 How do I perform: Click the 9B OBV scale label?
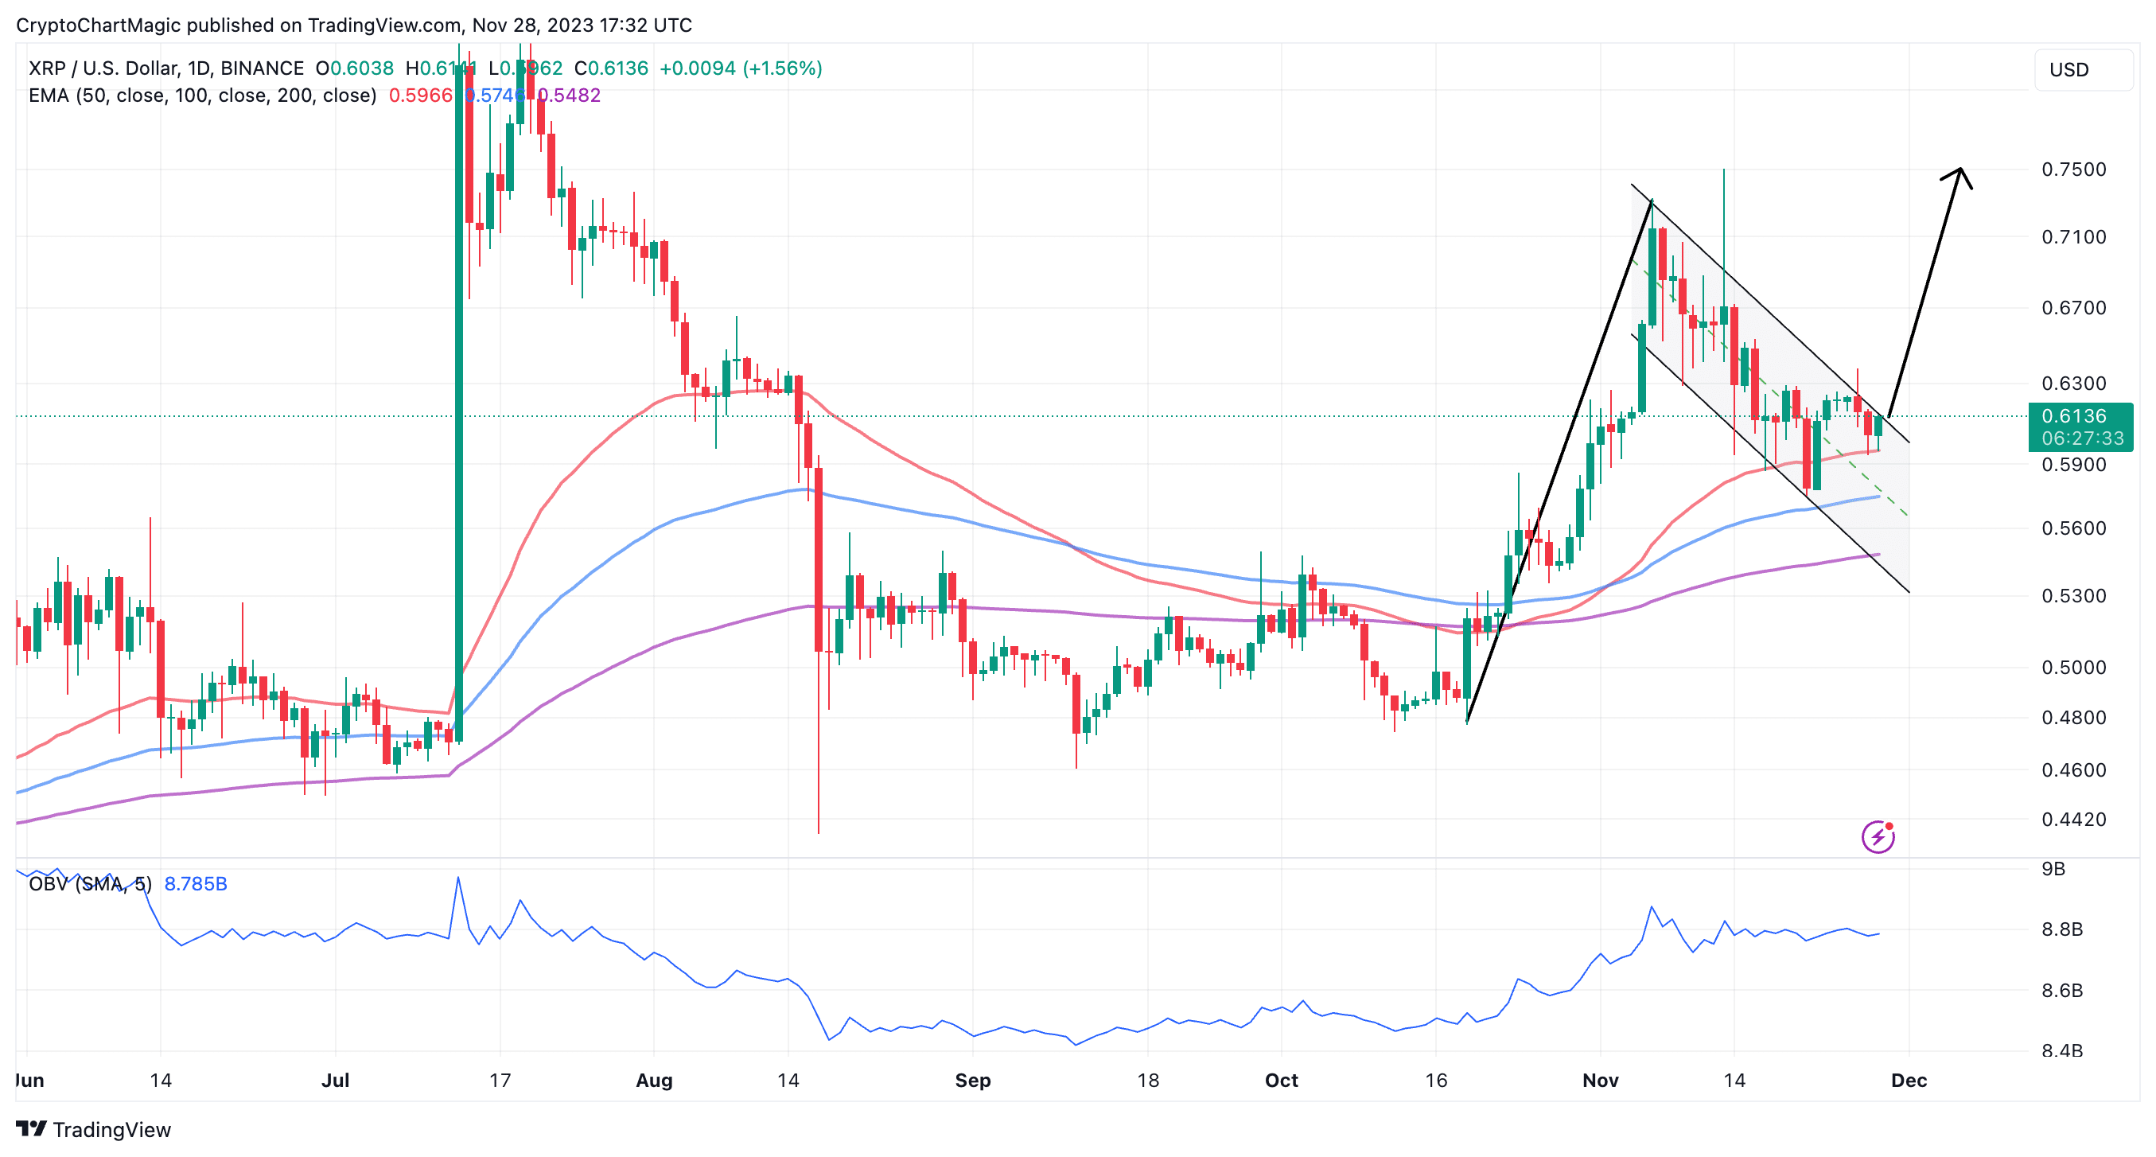coord(2053,869)
